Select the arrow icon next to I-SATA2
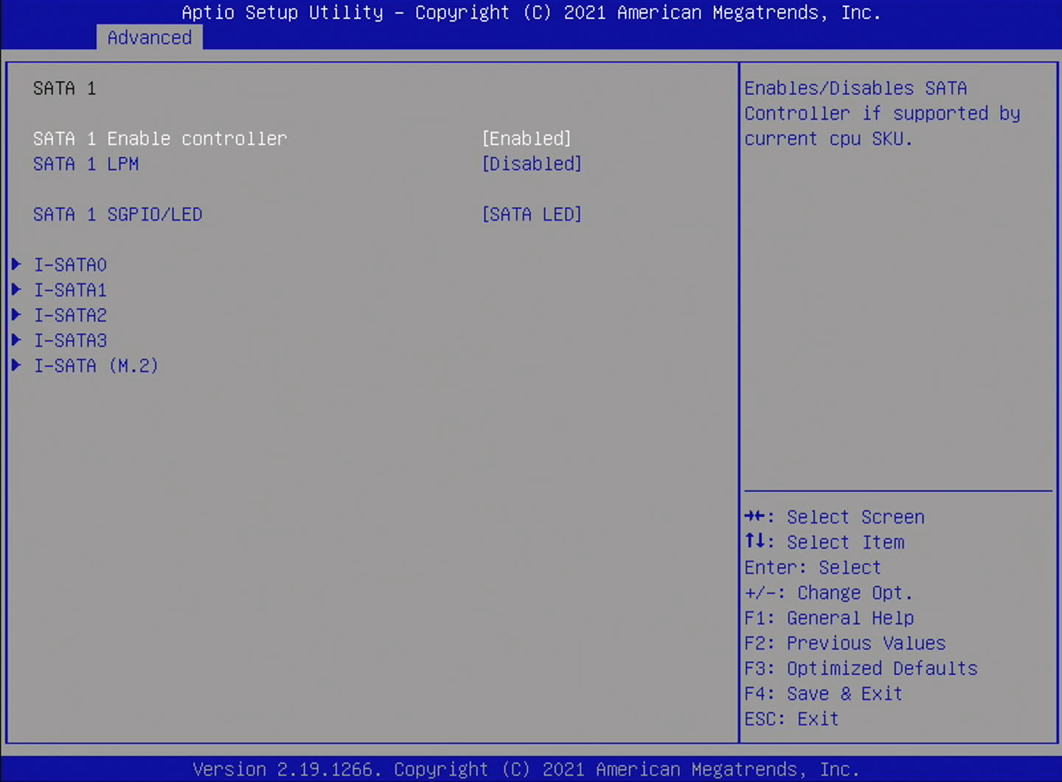 [x=16, y=314]
